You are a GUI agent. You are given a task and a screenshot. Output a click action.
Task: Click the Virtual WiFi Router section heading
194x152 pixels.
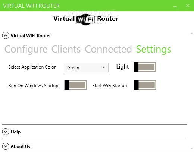pyautogui.click(x=31, y=36)
